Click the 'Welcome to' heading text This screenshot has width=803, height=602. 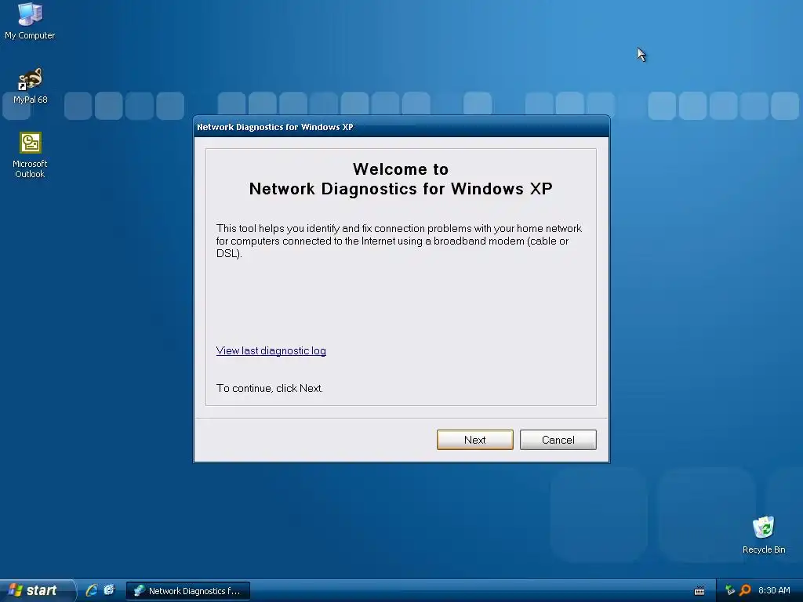tap(401, 169)
